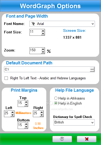
Task: Decrease Top margin with down arrow
Action: 26,105
